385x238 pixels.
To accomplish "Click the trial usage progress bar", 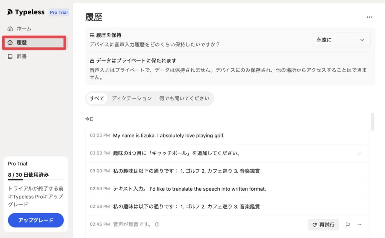I will pyautogui.click(x=36, y=180).
